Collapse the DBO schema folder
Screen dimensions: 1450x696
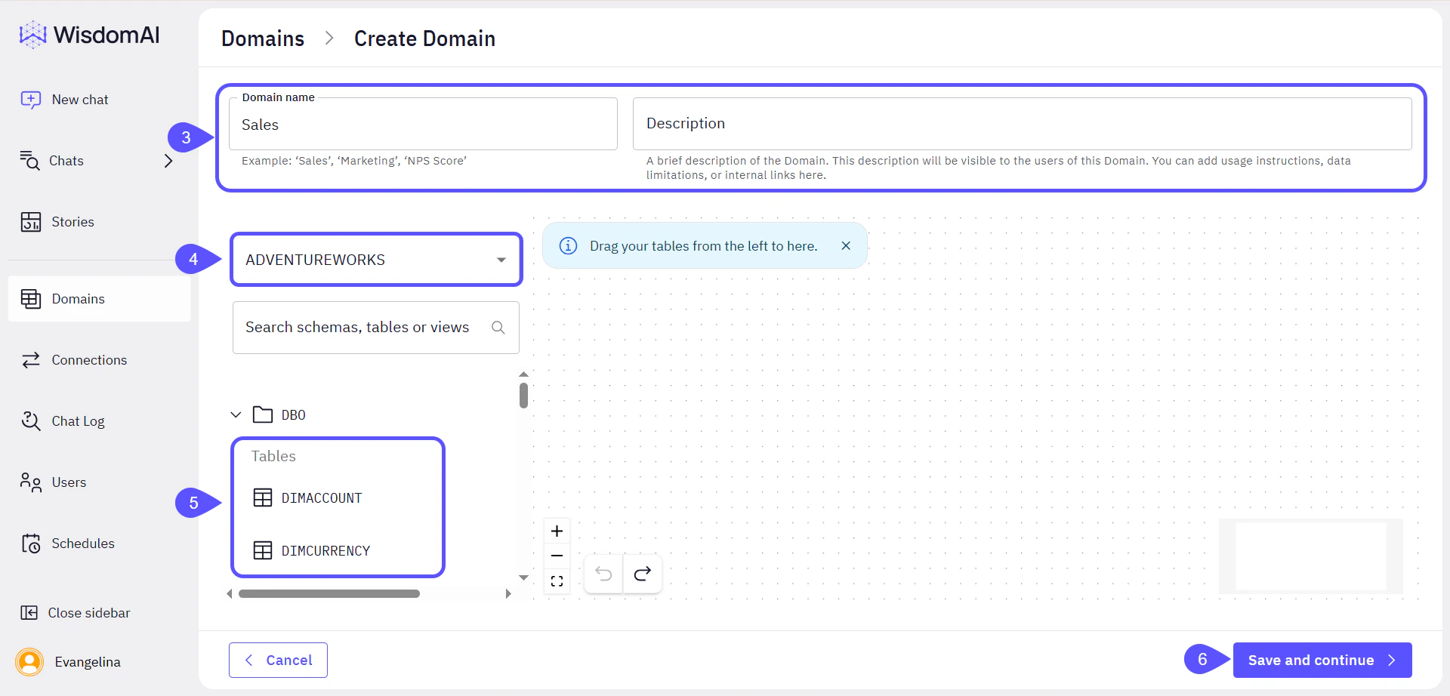[x=235, y=414]
